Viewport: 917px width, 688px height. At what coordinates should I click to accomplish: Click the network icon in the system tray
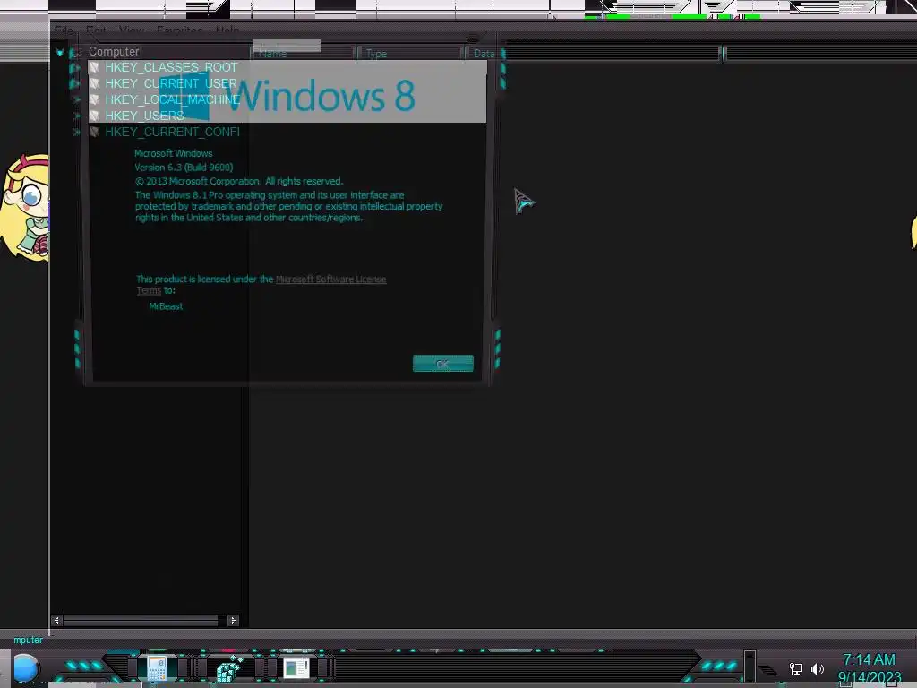(x=795, y=668)
